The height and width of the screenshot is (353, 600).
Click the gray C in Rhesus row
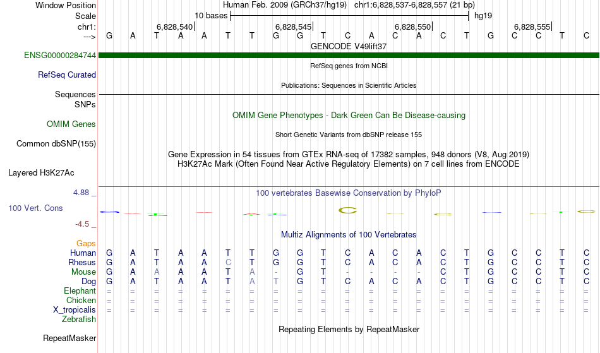pyautogui.click(x=228, y=262)
